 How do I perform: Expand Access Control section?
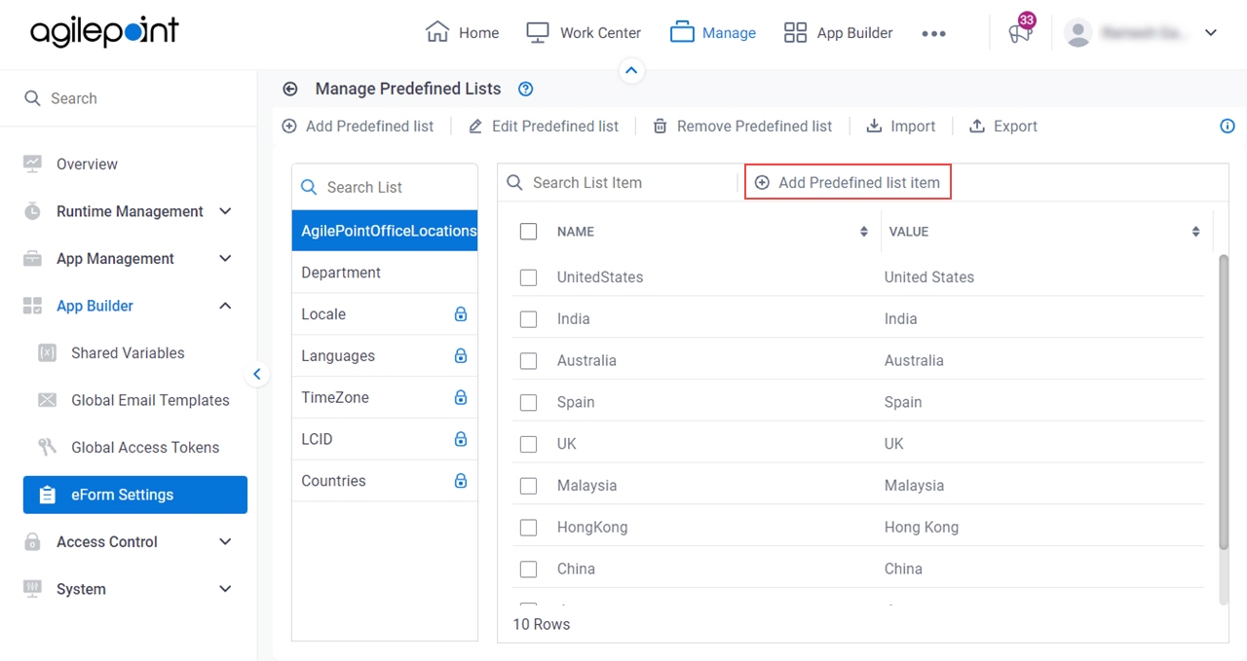[225, 542]
